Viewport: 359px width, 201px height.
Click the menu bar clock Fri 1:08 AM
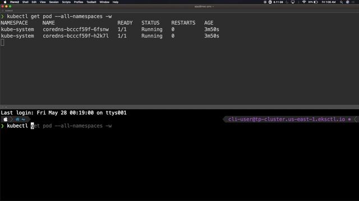(329, 2)
